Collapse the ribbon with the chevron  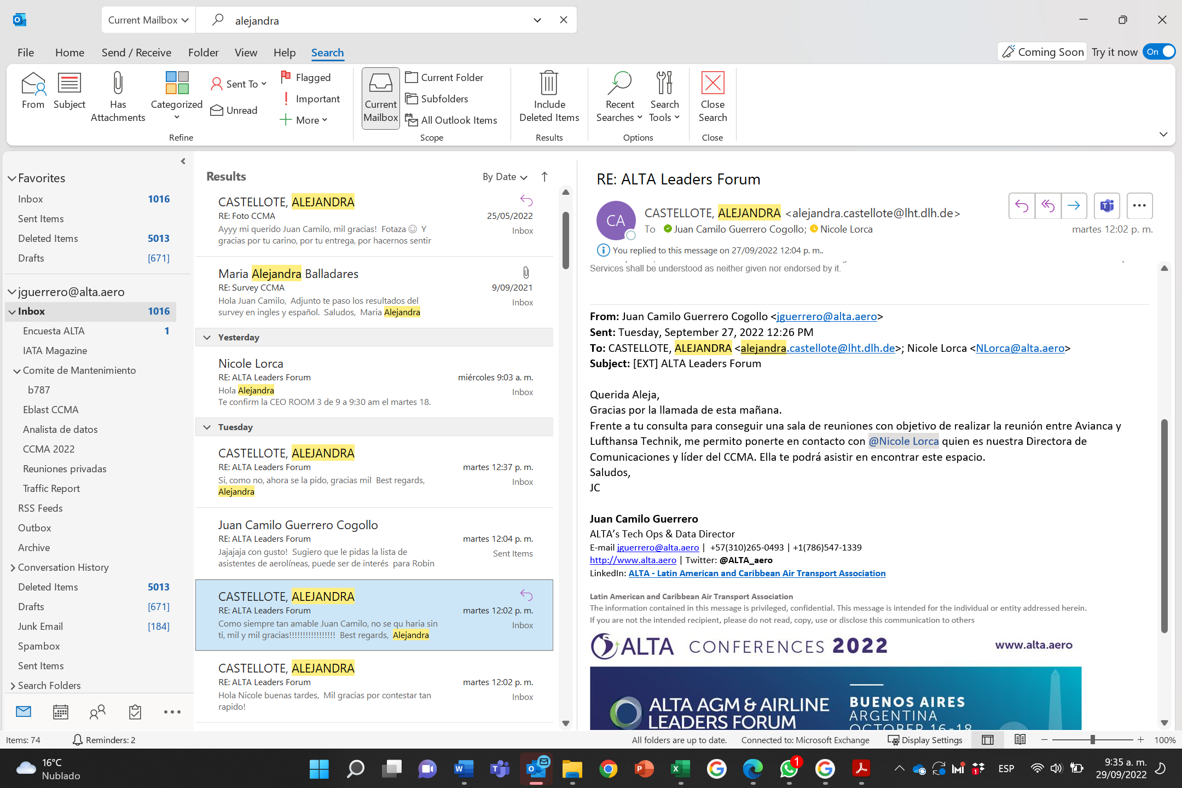(1163, 134)
